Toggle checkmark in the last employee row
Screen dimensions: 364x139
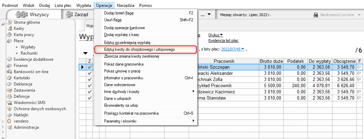coord(90,98)
